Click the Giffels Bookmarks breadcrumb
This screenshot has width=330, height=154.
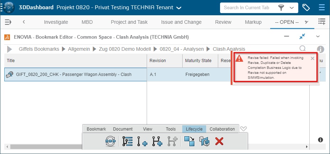point(39,49)
